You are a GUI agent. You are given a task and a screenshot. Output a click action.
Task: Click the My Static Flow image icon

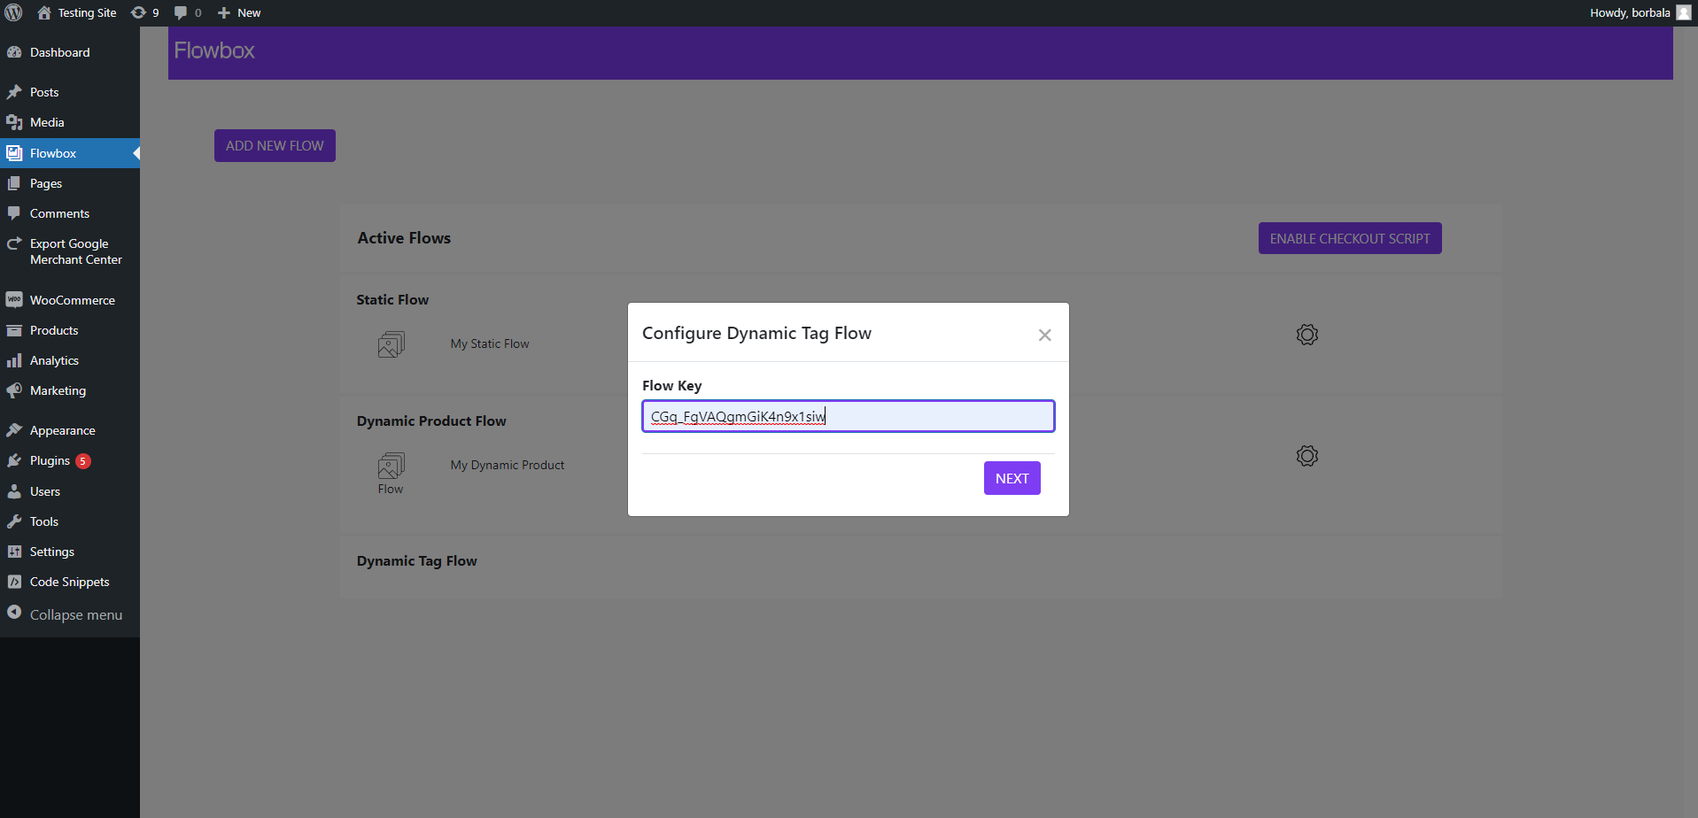tap(392, 344)
